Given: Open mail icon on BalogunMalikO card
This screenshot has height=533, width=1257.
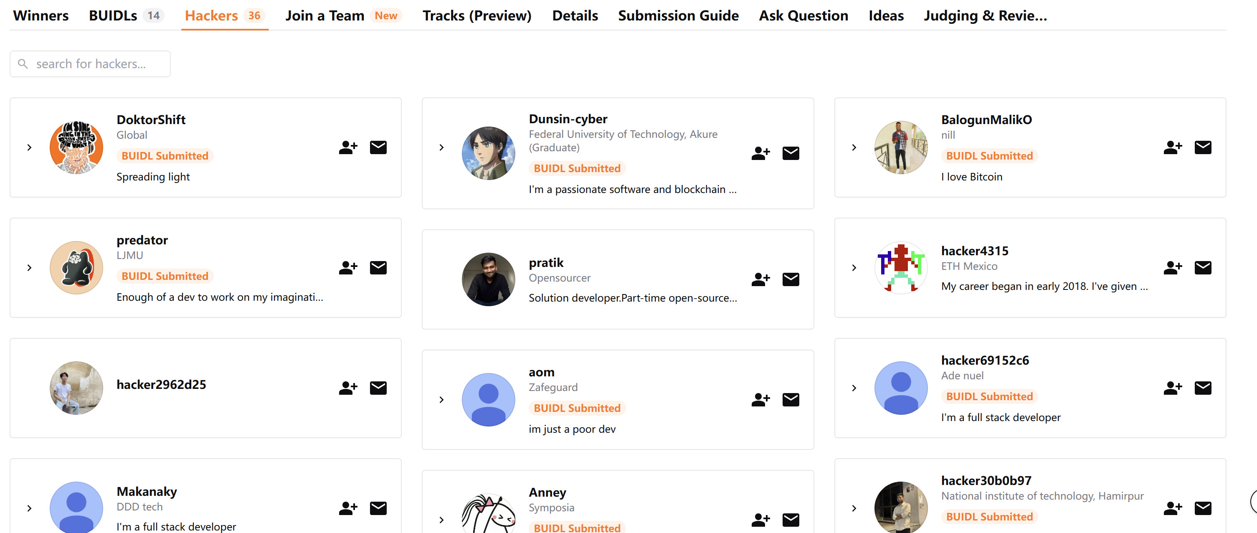Looking at the screenshot, I should tap(1203, 147).
